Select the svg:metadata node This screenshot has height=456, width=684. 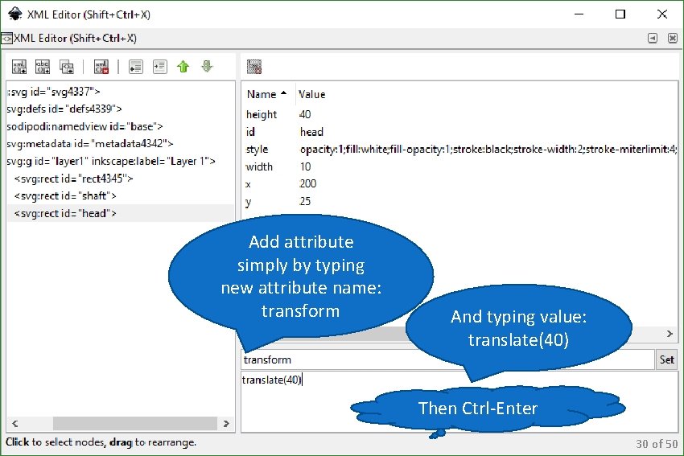[x=90, y=143]
